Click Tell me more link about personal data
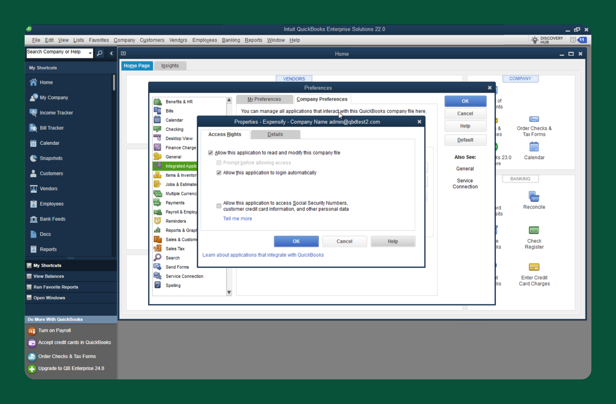 click(x=238, y=218)
